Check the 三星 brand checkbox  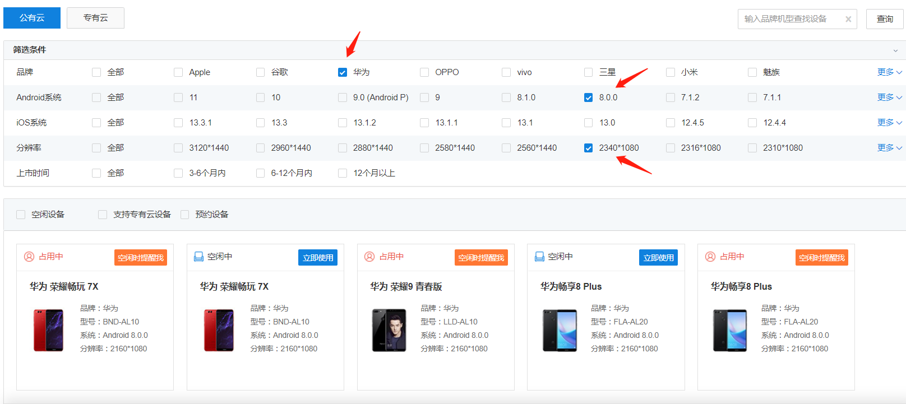click(x=588, y=72)
